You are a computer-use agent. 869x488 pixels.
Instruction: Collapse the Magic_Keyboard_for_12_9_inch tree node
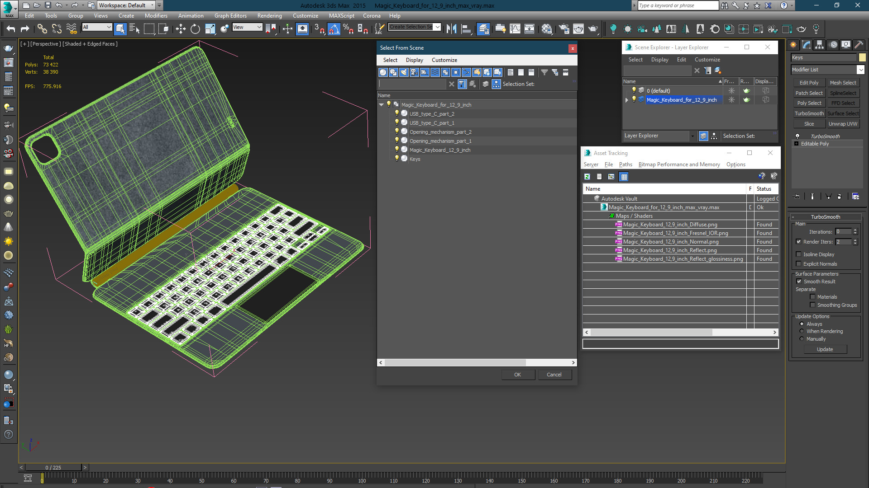click(x=382, y=104)
